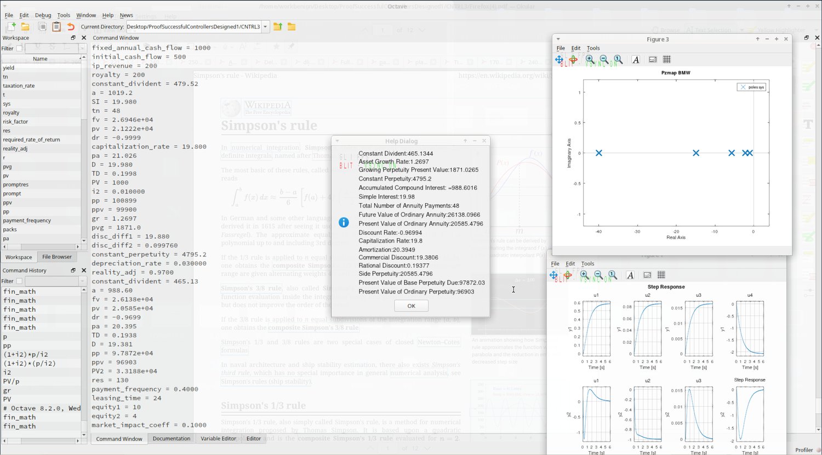The width and height of the screenshot is (822, 455).
Task: Switch to the Variable Editor tab
Action: (x=218, y=439)
